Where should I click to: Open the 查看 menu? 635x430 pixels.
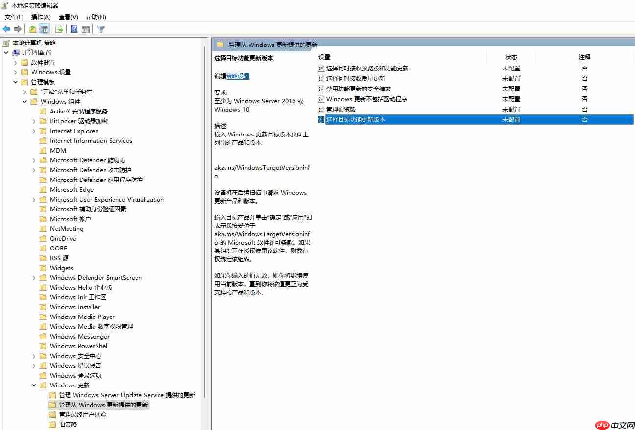tap(68, 17)
